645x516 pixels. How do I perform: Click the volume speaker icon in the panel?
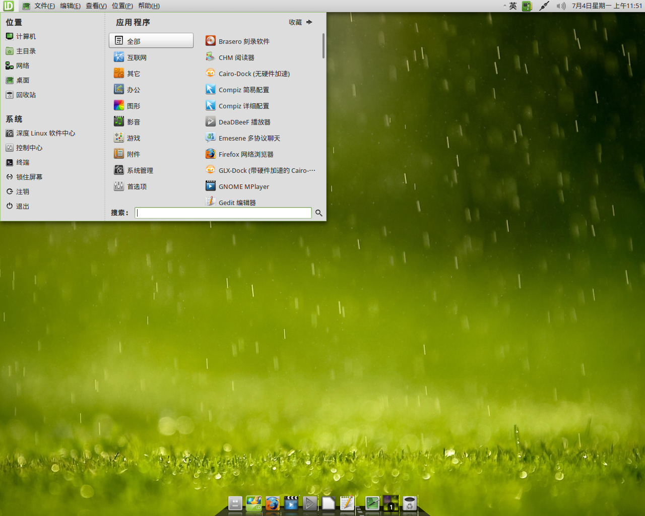pyautogui.click(x=561, y=6)
